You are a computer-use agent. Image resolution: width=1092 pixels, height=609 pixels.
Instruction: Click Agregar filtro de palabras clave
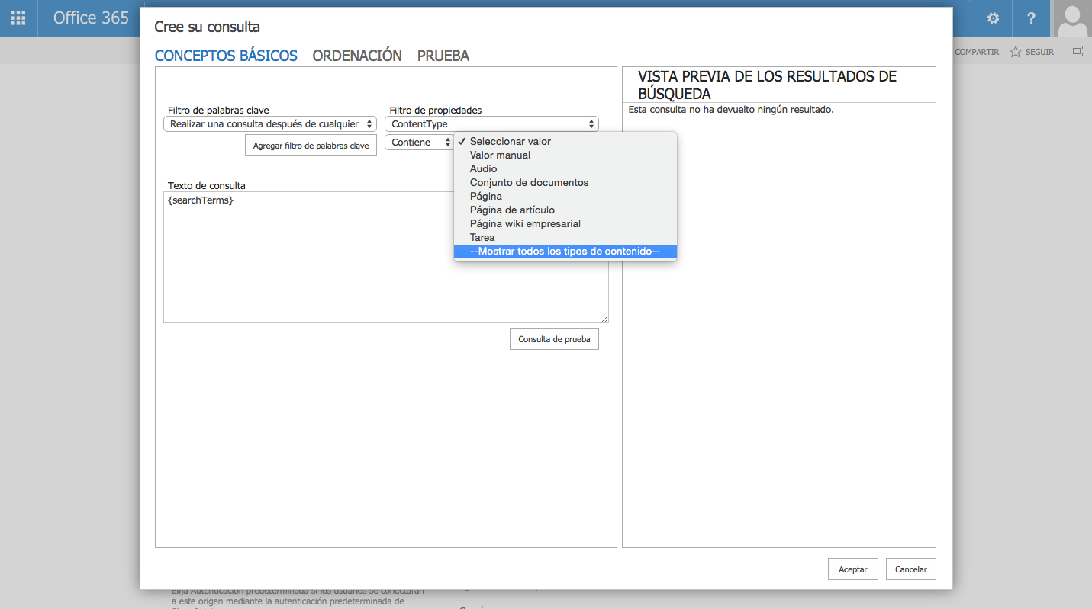coord(311,145)
